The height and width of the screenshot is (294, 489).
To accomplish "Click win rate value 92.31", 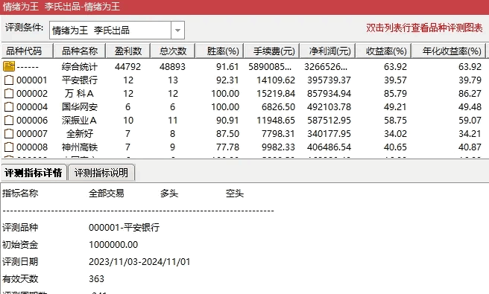I will point(227,80).
